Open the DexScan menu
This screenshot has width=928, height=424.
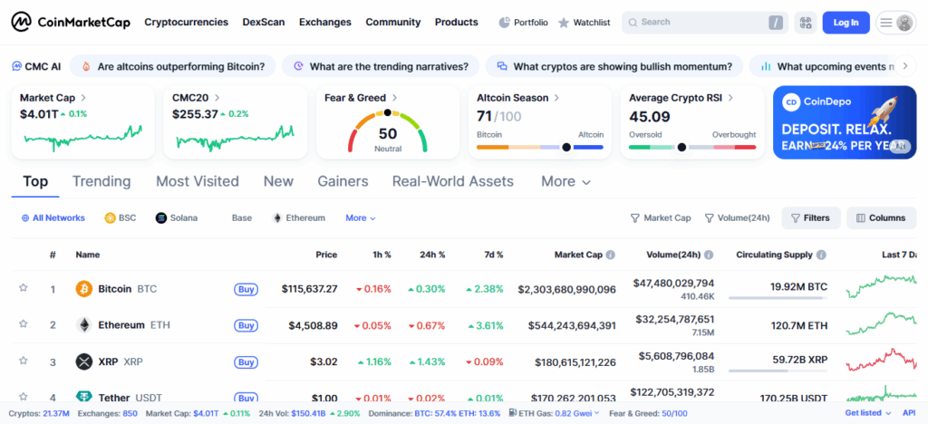click(264, 23)
